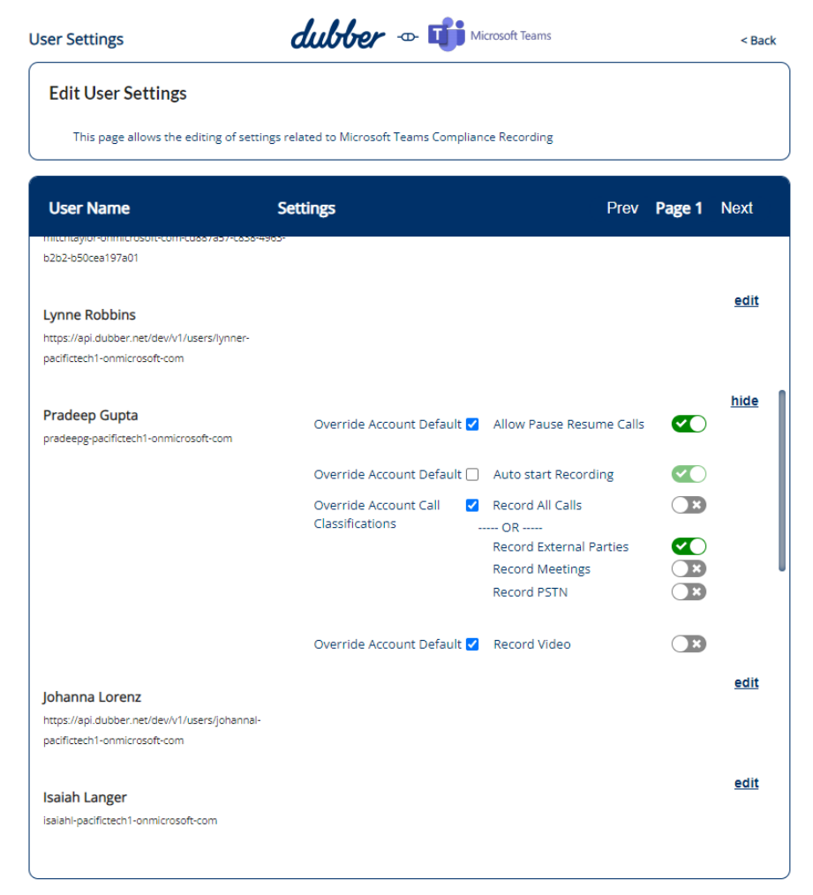Image resolution: width=813 pixels, height=895 pixels.
Task: Enable Record PSTN switch
Action: [689, 592]
